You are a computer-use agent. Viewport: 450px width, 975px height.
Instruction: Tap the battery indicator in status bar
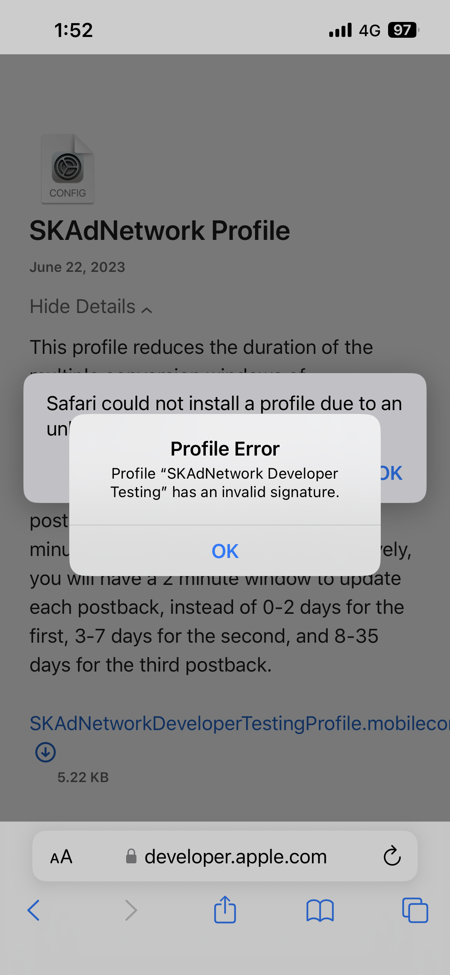[x=403, y=30]
